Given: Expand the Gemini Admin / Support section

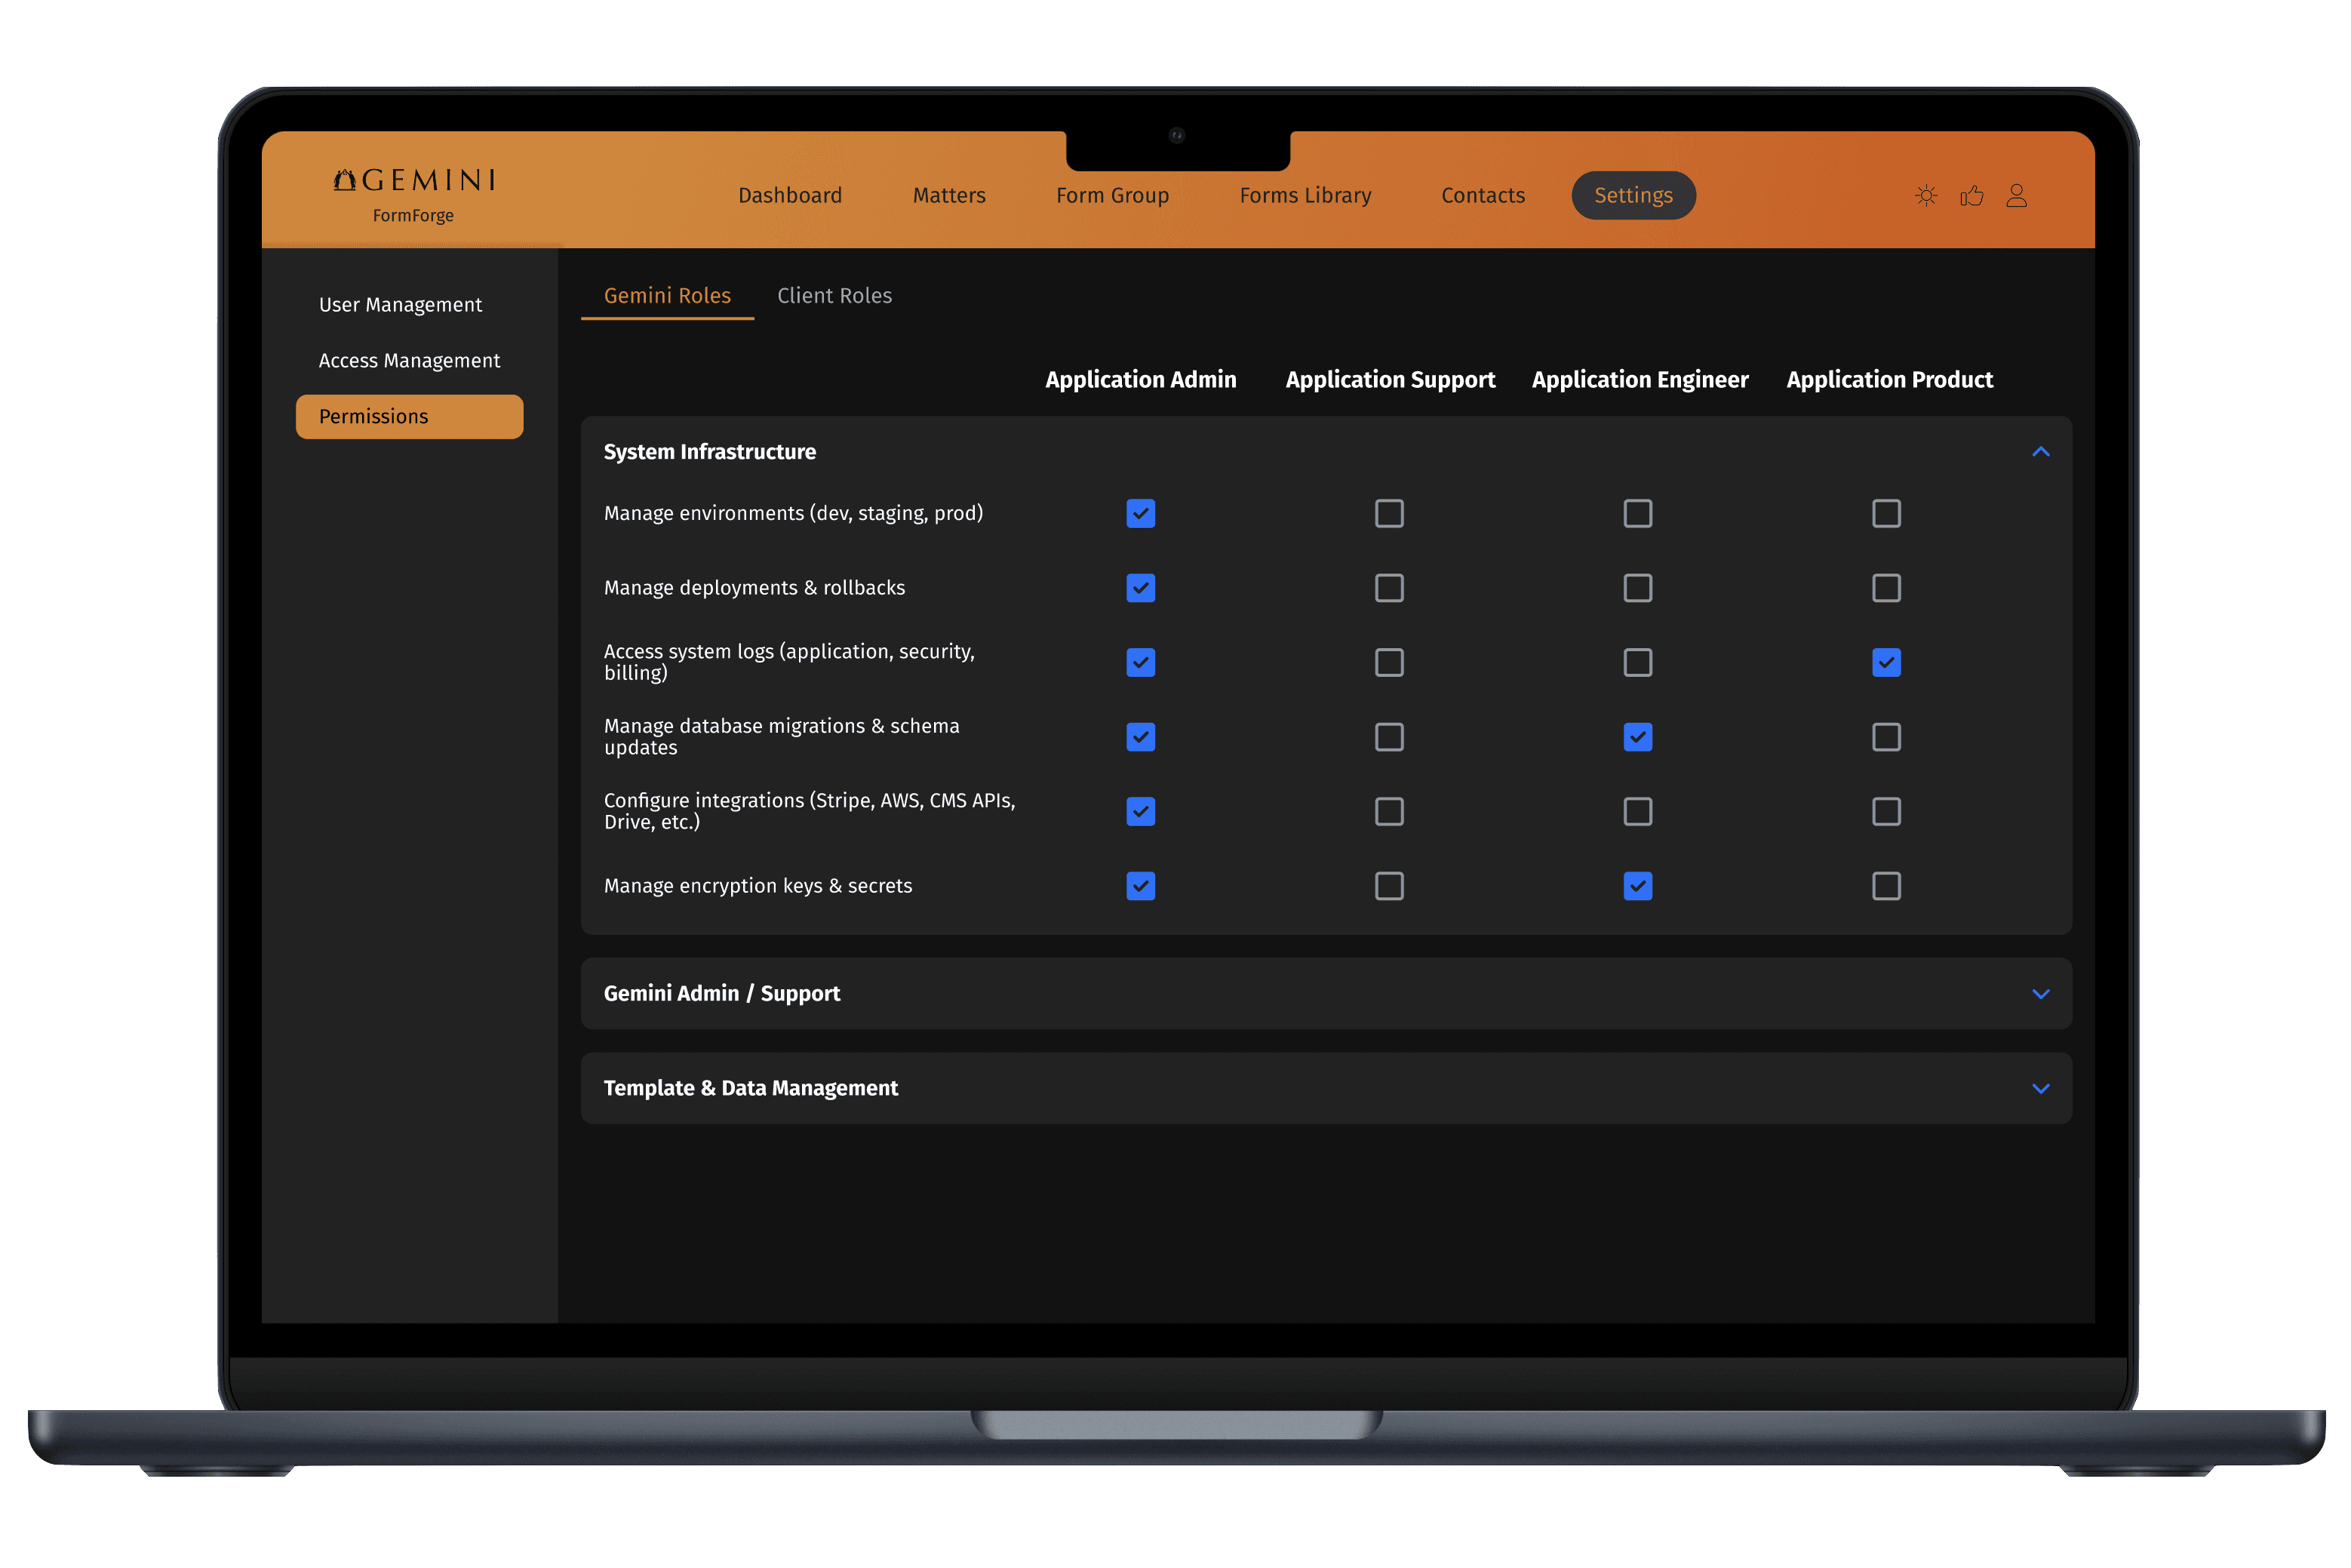Looking at the screenshot, I should click(x=2040, y=994).
